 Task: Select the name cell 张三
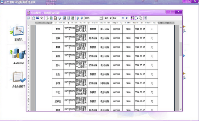[x=58, y=92]
